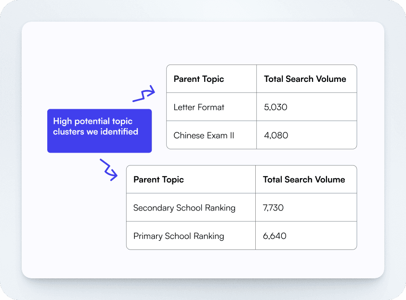The image size is (406, 300).
Task: Select 'Total Search Volume' header in upper table
Action: click(x=305, y=79)
